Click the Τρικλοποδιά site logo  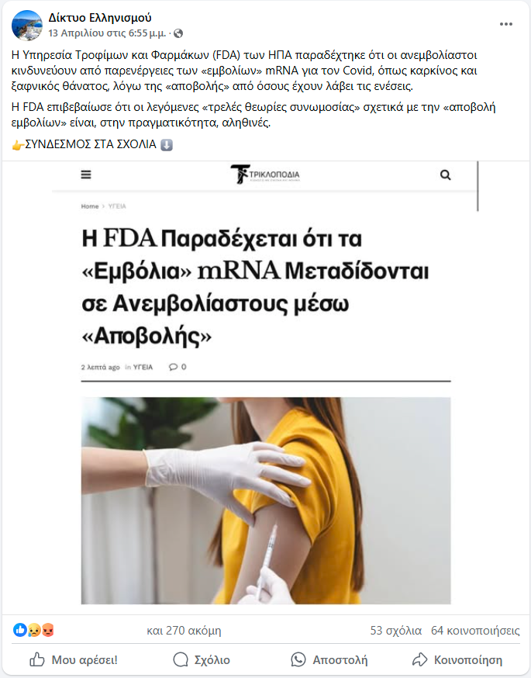tap(265, 175)
